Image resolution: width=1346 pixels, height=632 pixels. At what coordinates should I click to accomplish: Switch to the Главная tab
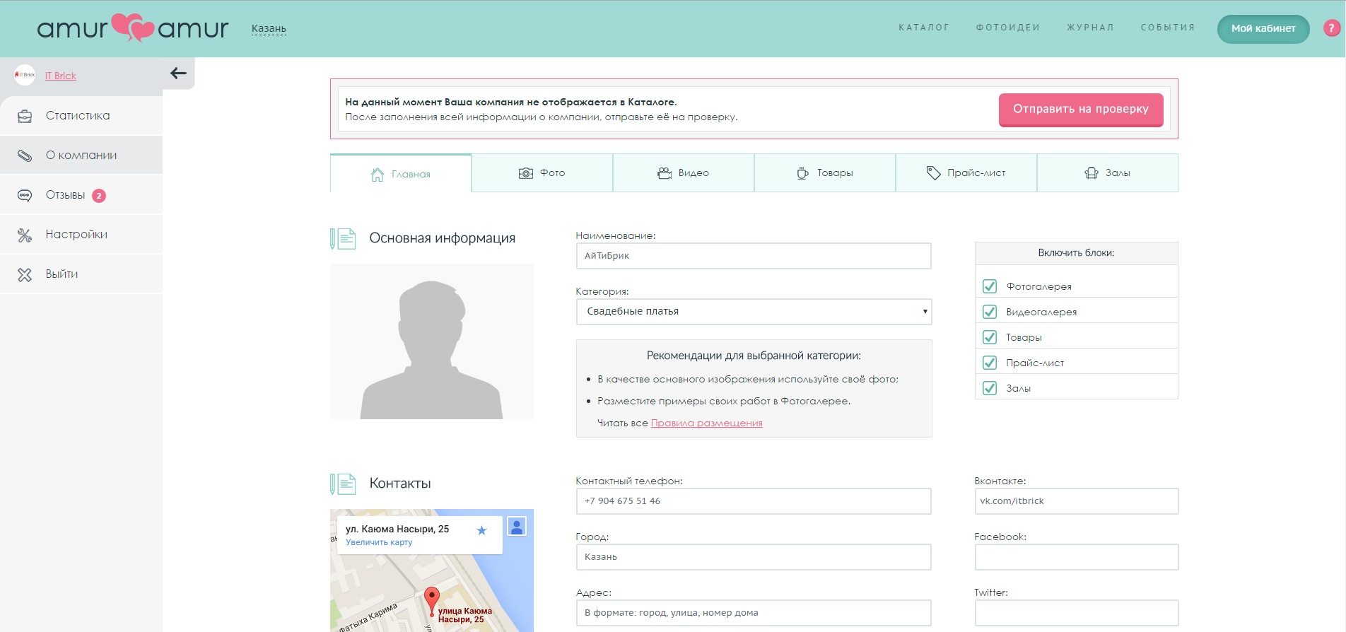[x=401, y=173]
